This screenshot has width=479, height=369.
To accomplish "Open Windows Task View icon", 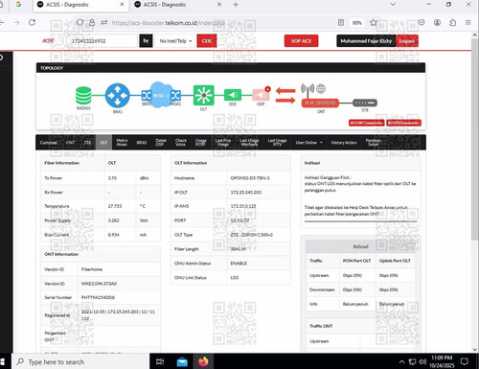I will click(x=160, y=361).
